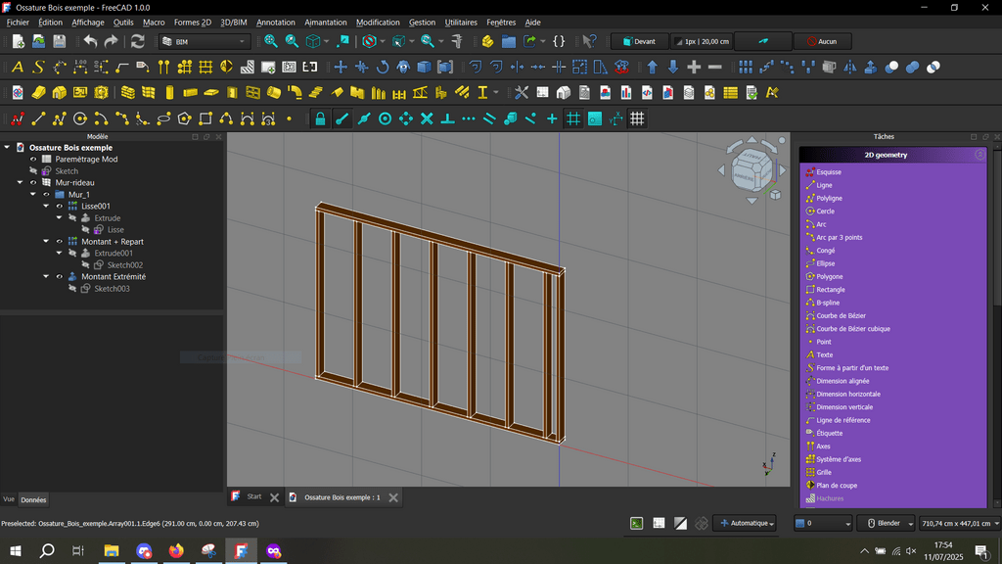Image resolution: width=1002 pixels, height=564 pixels.
Task: Select the Shape from text 'S' tool
Action: pos(39,68)
